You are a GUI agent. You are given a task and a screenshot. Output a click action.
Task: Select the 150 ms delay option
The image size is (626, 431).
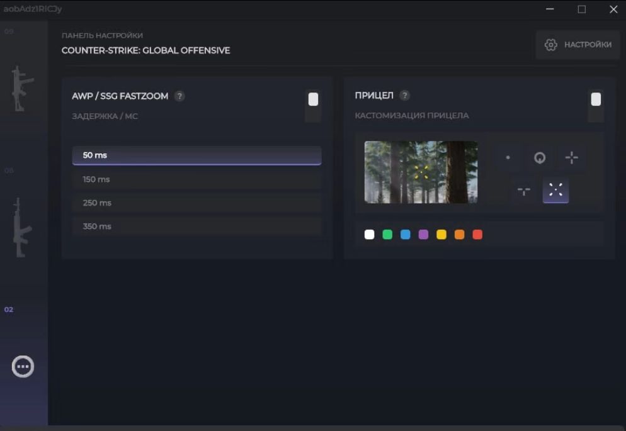pyautogui.click(x=196, y=179)
